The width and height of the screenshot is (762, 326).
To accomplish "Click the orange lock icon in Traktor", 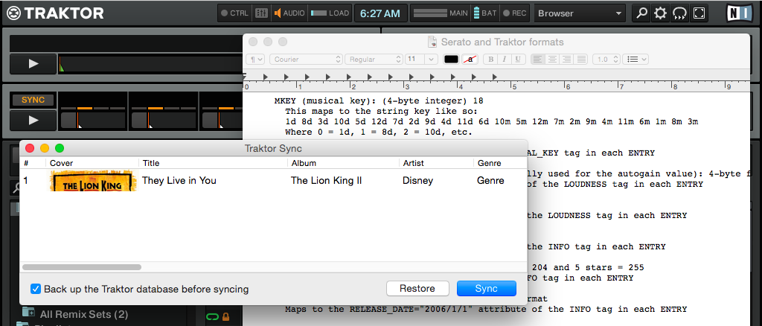I will (x=225, y=317).
